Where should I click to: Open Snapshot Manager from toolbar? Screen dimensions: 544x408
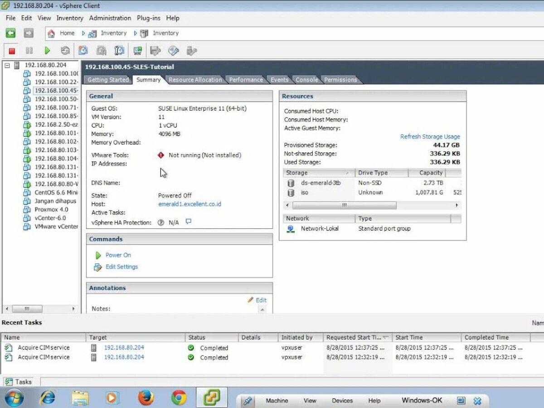coord(119,50)
